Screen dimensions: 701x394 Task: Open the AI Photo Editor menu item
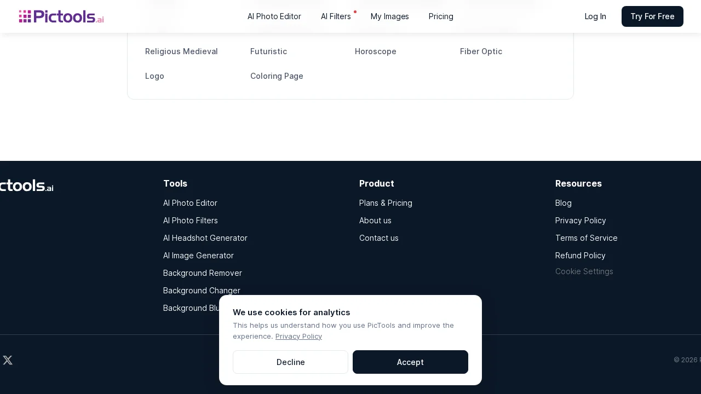[x=274, y=16]
